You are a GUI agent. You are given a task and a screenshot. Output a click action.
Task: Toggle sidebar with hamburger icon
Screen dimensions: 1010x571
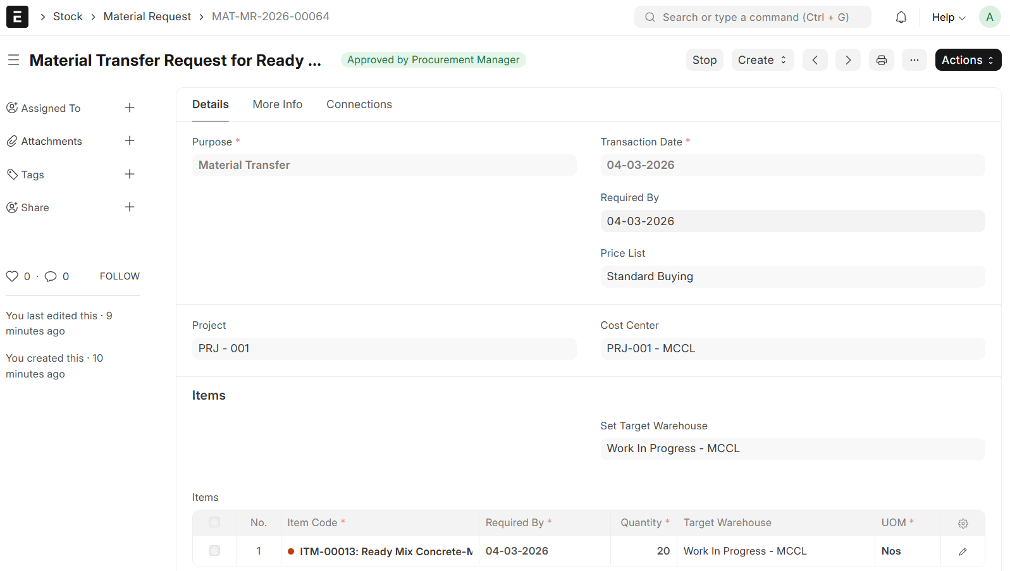[x=13, y=60]
